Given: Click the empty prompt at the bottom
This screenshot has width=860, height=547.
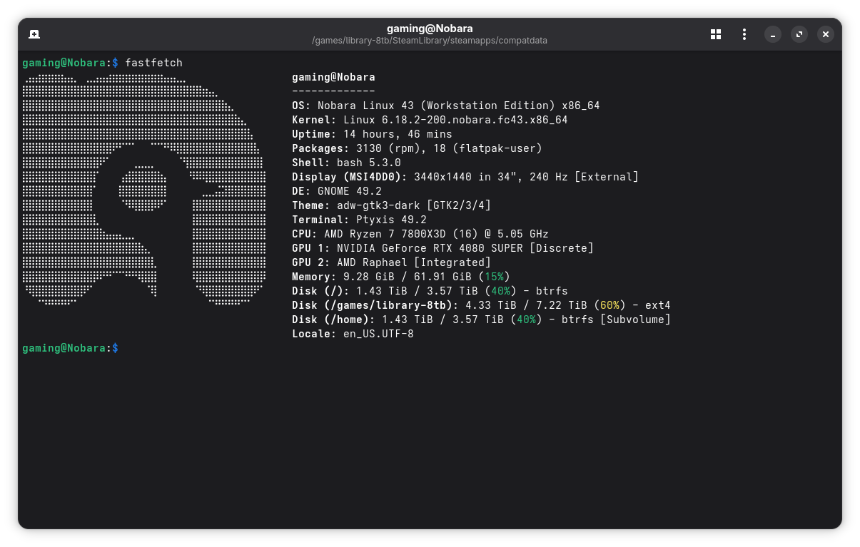Looking at the screenshot, I should click(x=70, y=348).
